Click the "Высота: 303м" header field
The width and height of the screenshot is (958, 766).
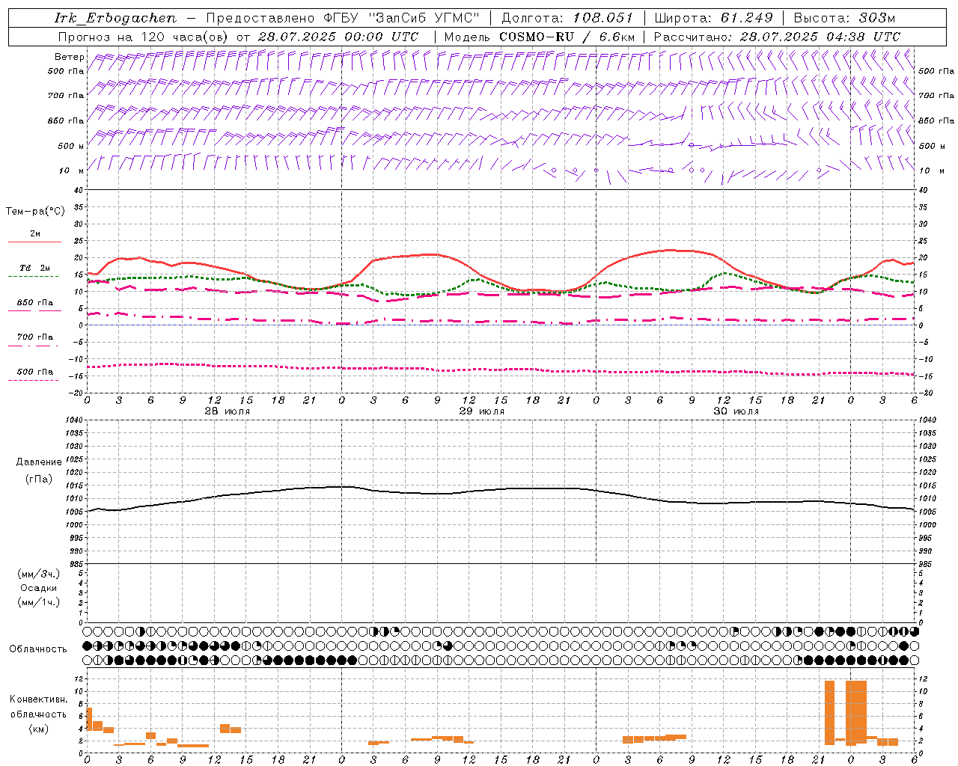pyautogui.click(x=844, y=18)
